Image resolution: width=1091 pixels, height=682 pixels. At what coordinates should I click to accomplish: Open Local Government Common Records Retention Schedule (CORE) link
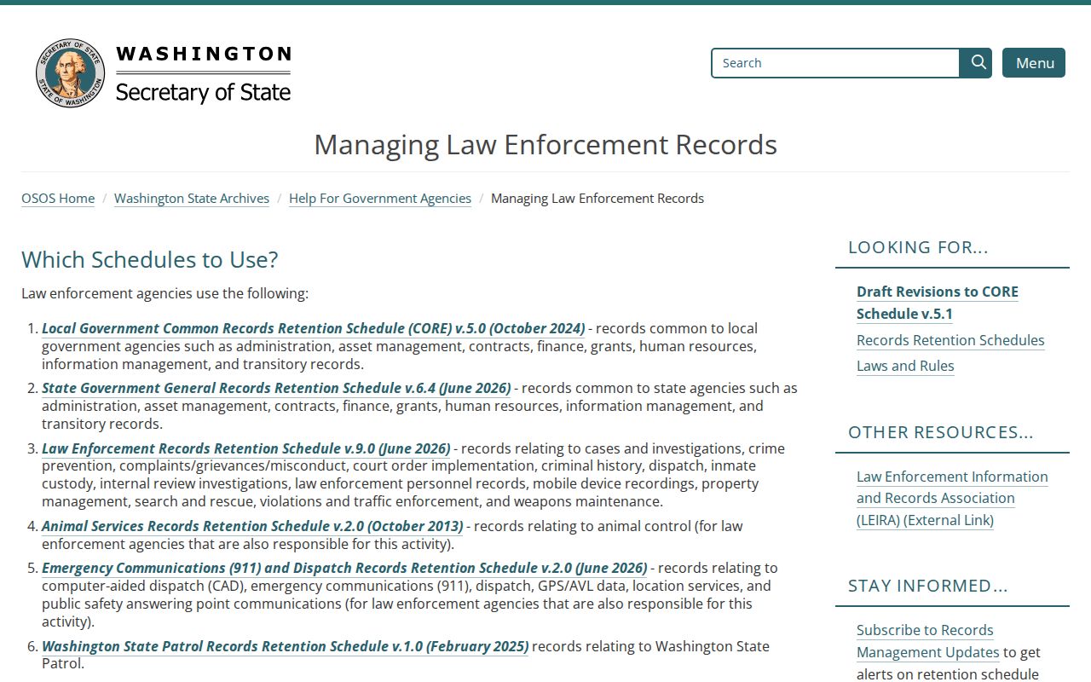314,328
